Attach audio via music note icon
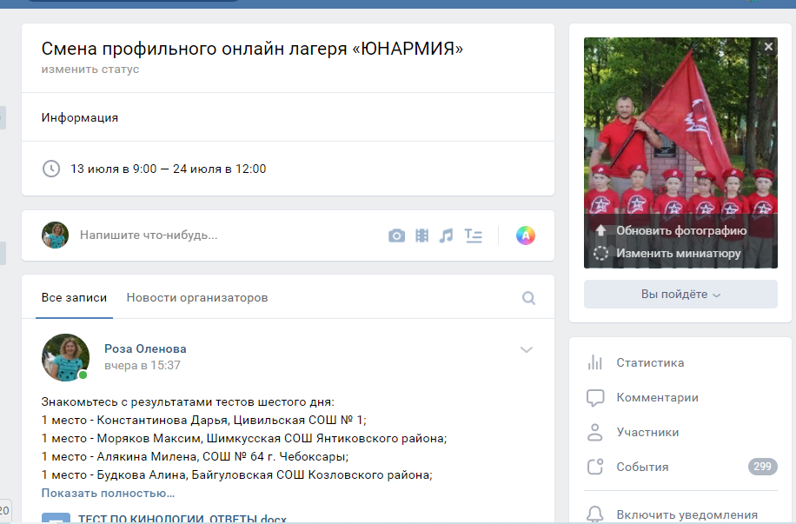The image size is (796, 524). pyautogui.click(x=446, y=235)
